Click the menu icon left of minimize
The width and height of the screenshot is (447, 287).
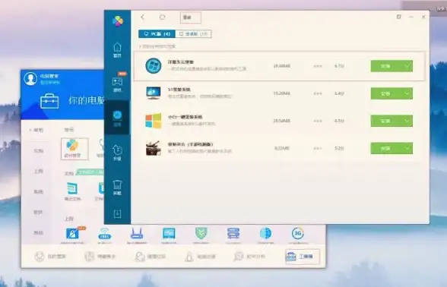398,17
